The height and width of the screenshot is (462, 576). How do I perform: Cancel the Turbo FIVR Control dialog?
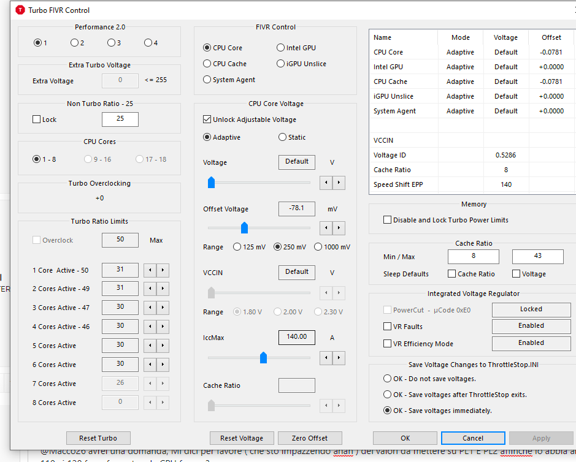click(473, 438)
